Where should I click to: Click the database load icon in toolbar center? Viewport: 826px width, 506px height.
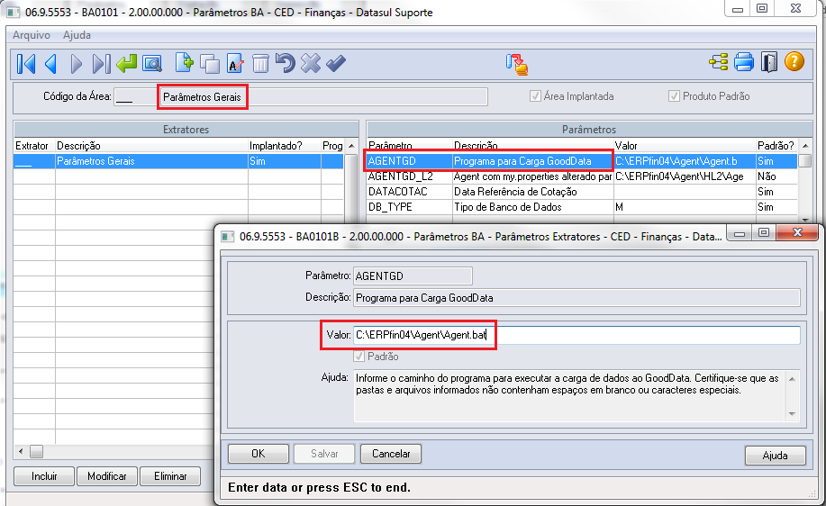click(517, 64)
